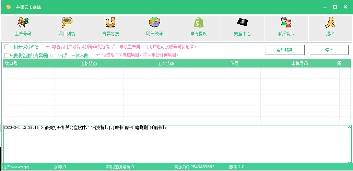Click 版本:1.0 in status bar

pos(237,167)
